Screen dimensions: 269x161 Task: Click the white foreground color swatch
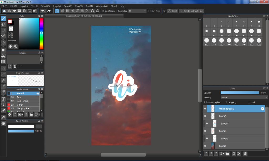click(10, 22)
